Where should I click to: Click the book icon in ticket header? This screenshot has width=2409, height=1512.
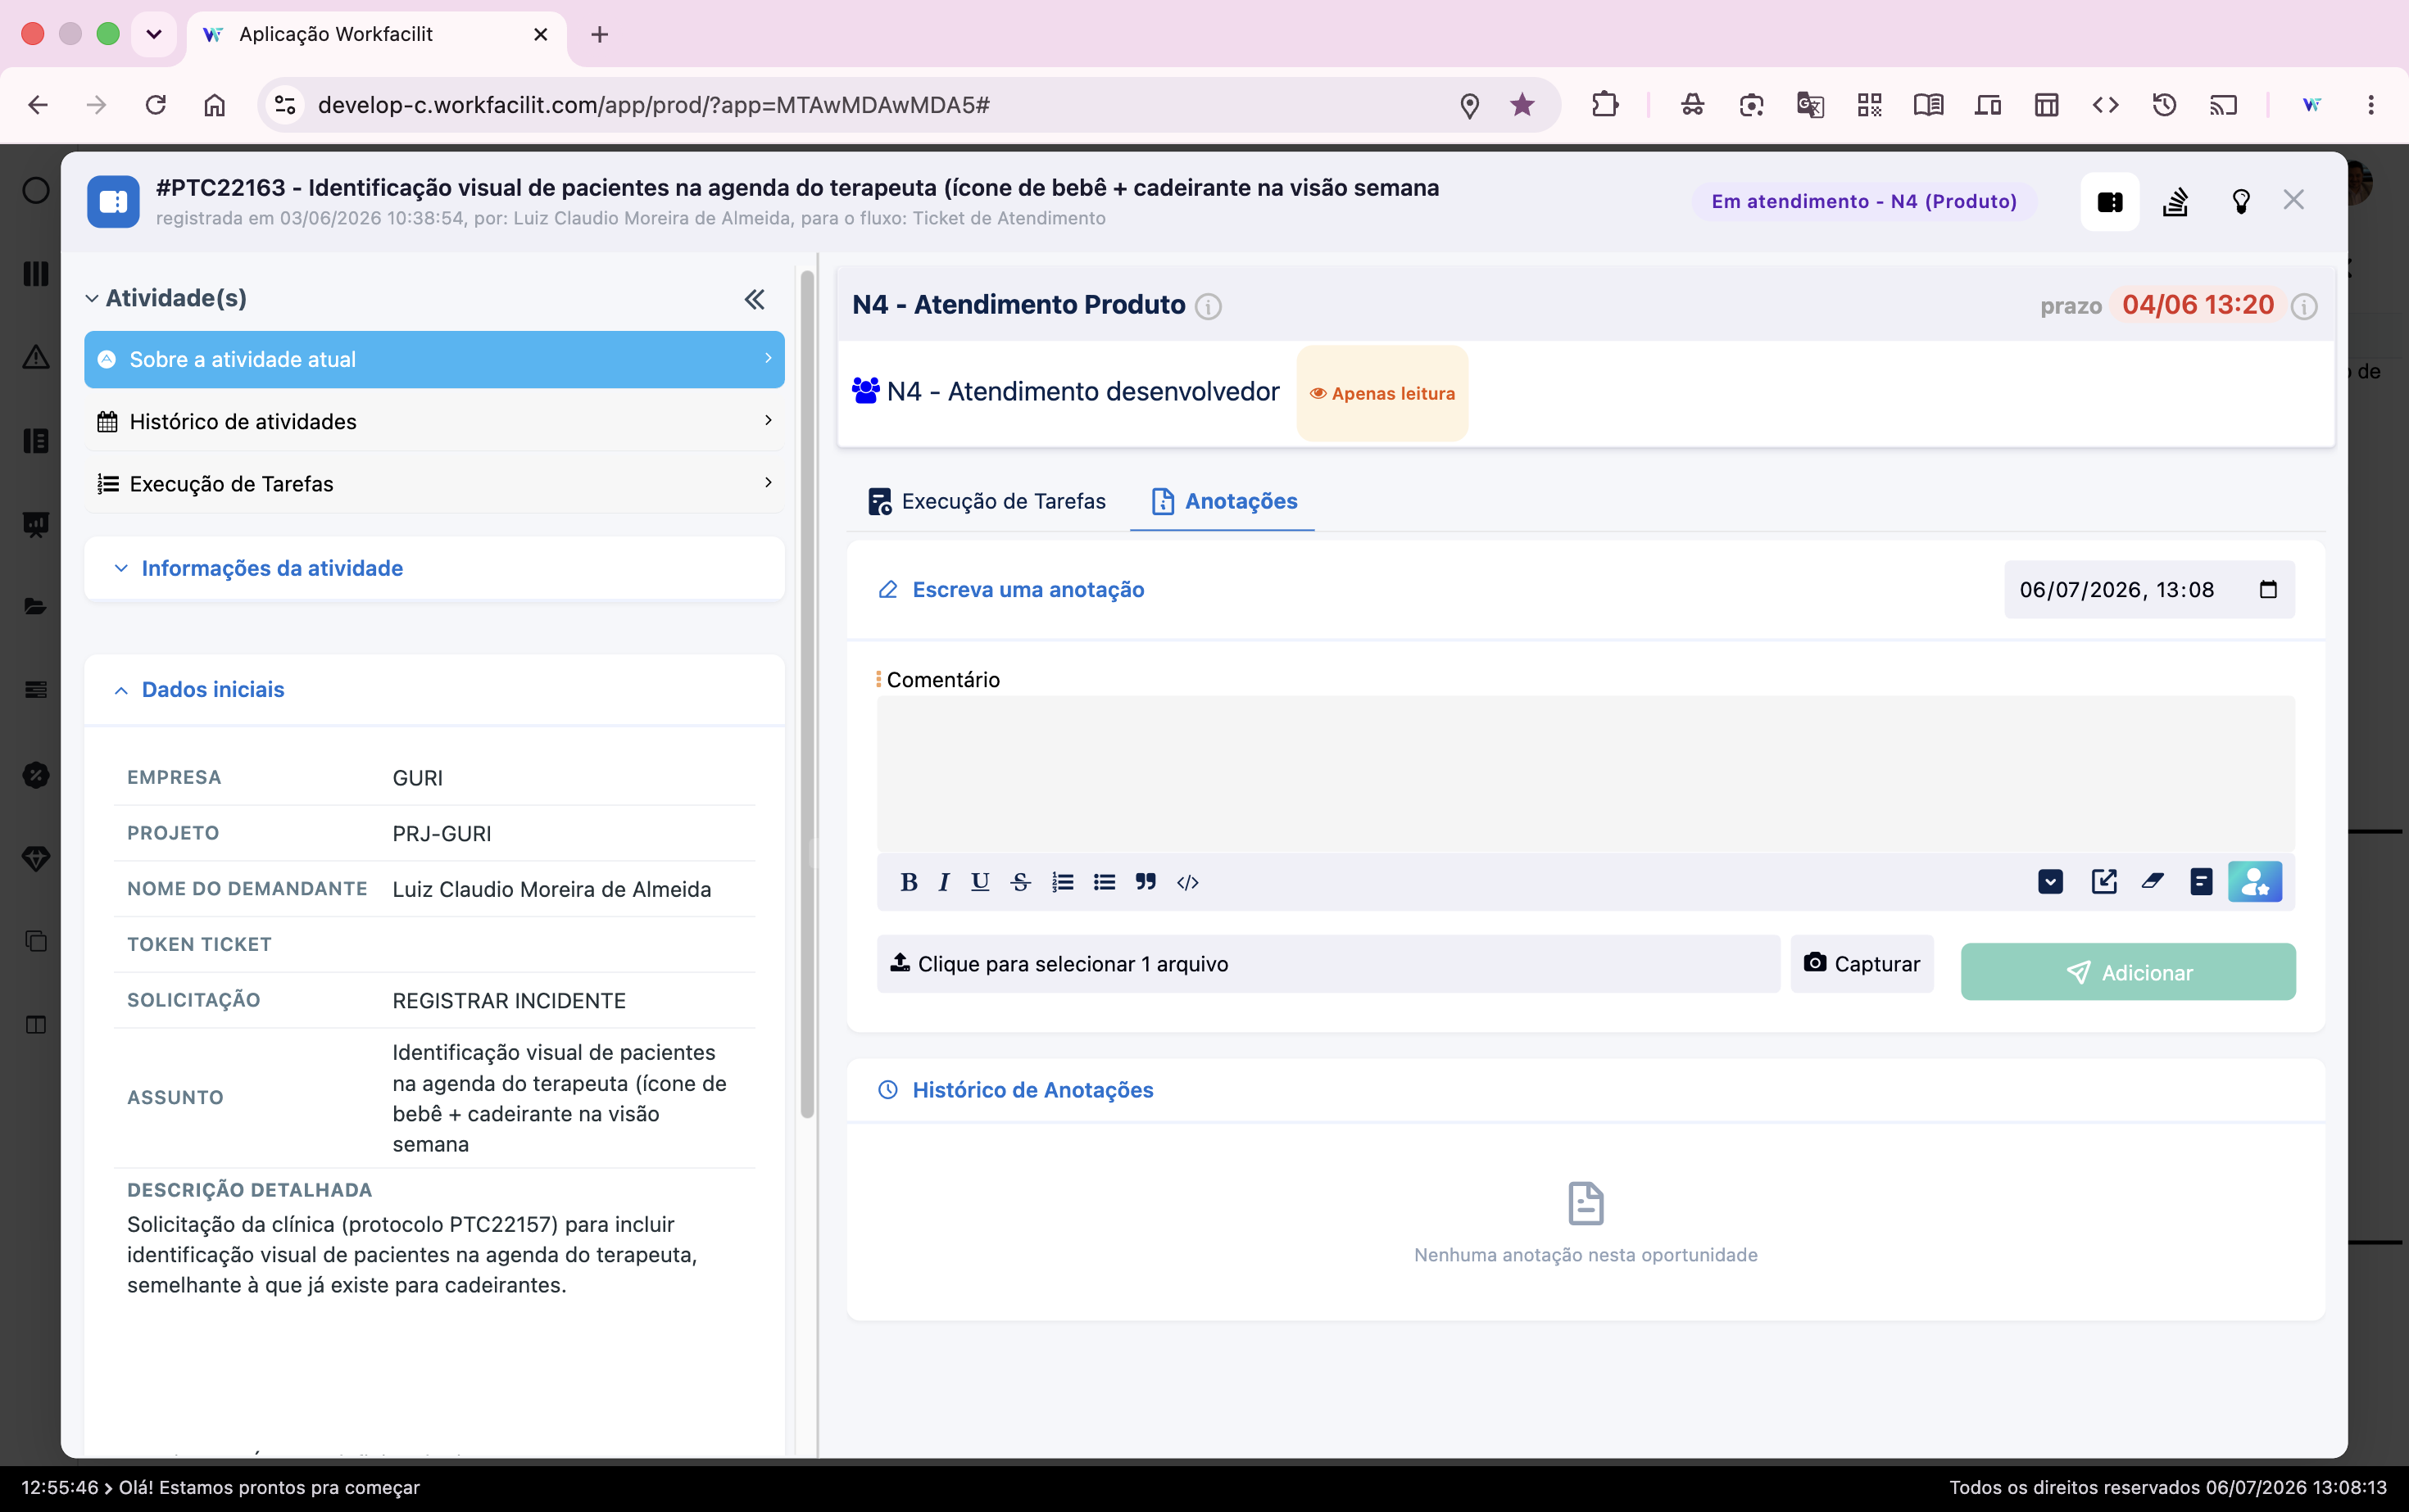point(2110,202)
